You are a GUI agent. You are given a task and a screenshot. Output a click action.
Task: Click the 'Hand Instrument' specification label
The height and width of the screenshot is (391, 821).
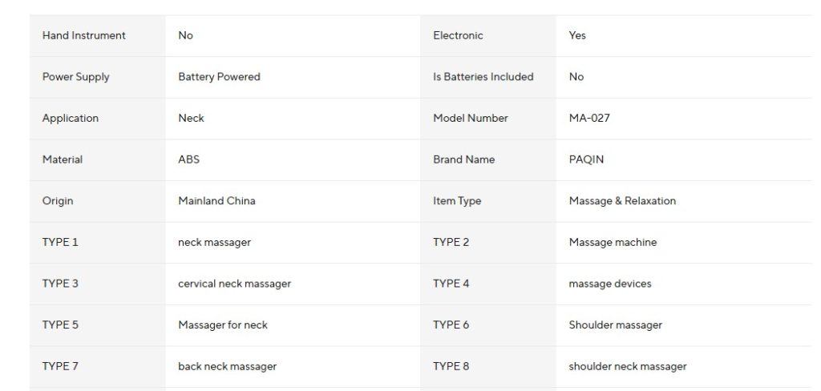pos(83,35)
